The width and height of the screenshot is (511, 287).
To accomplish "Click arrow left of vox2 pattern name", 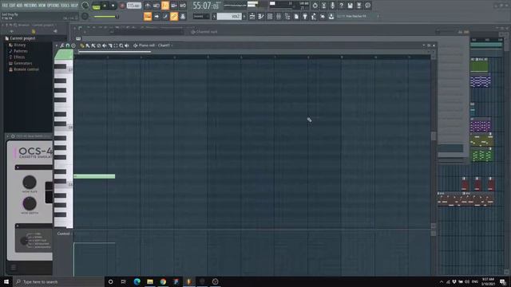I will click(x=214, y=16).
